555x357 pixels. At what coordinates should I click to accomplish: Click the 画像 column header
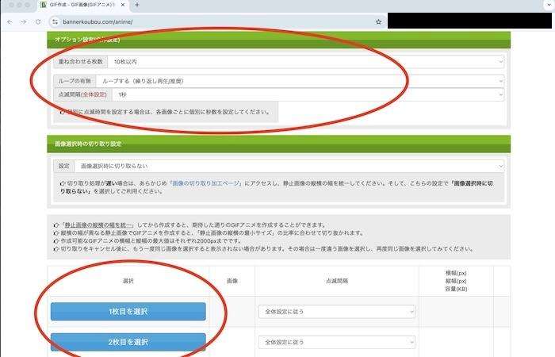coord(232,281)
